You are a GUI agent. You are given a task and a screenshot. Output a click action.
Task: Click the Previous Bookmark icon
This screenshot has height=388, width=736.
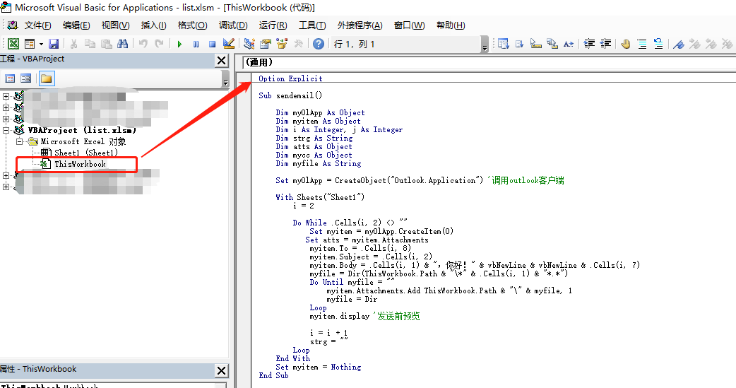711,44
